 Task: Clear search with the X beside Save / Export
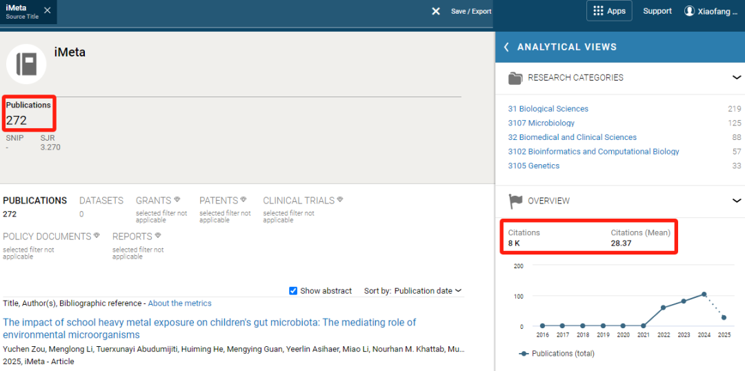pos(436,11)
